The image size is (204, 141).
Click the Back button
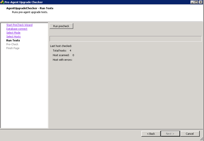click(151, 134)
